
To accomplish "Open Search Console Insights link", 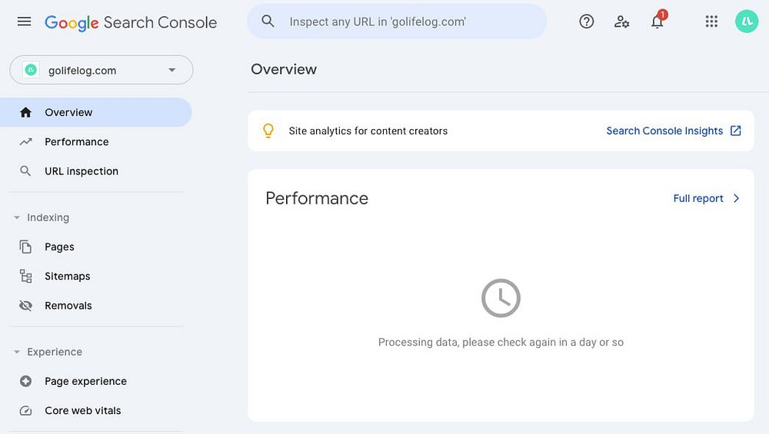I will 673,131.
